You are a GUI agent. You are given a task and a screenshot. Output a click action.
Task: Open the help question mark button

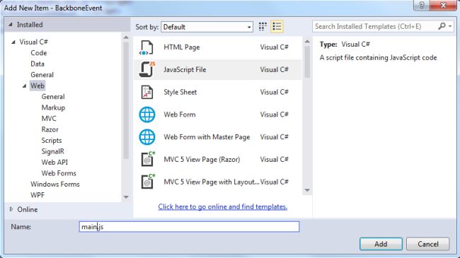pyautogui.click(x=422, y=5)
